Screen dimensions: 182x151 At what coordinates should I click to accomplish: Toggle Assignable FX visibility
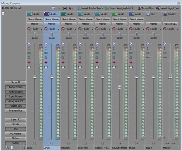(15, 101)
